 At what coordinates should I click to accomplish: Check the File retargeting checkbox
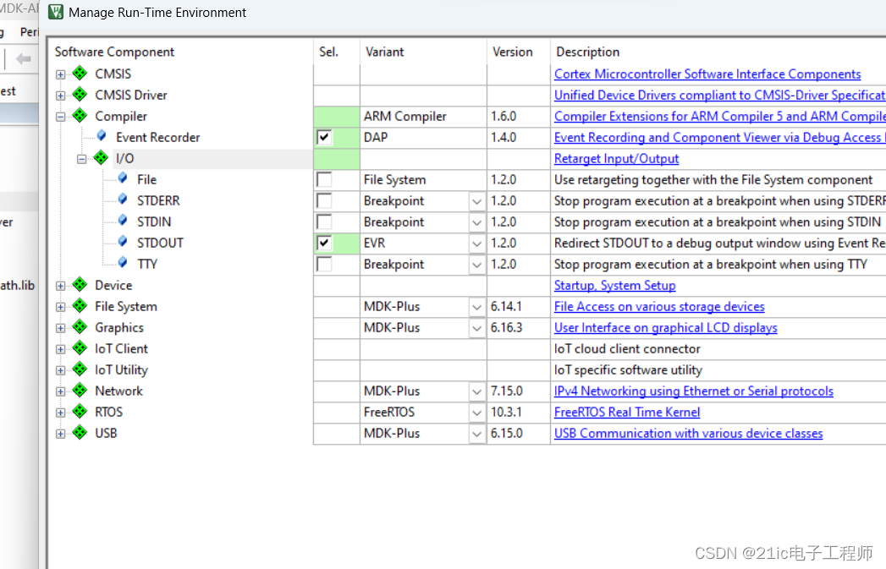click(x=324, y=179)
